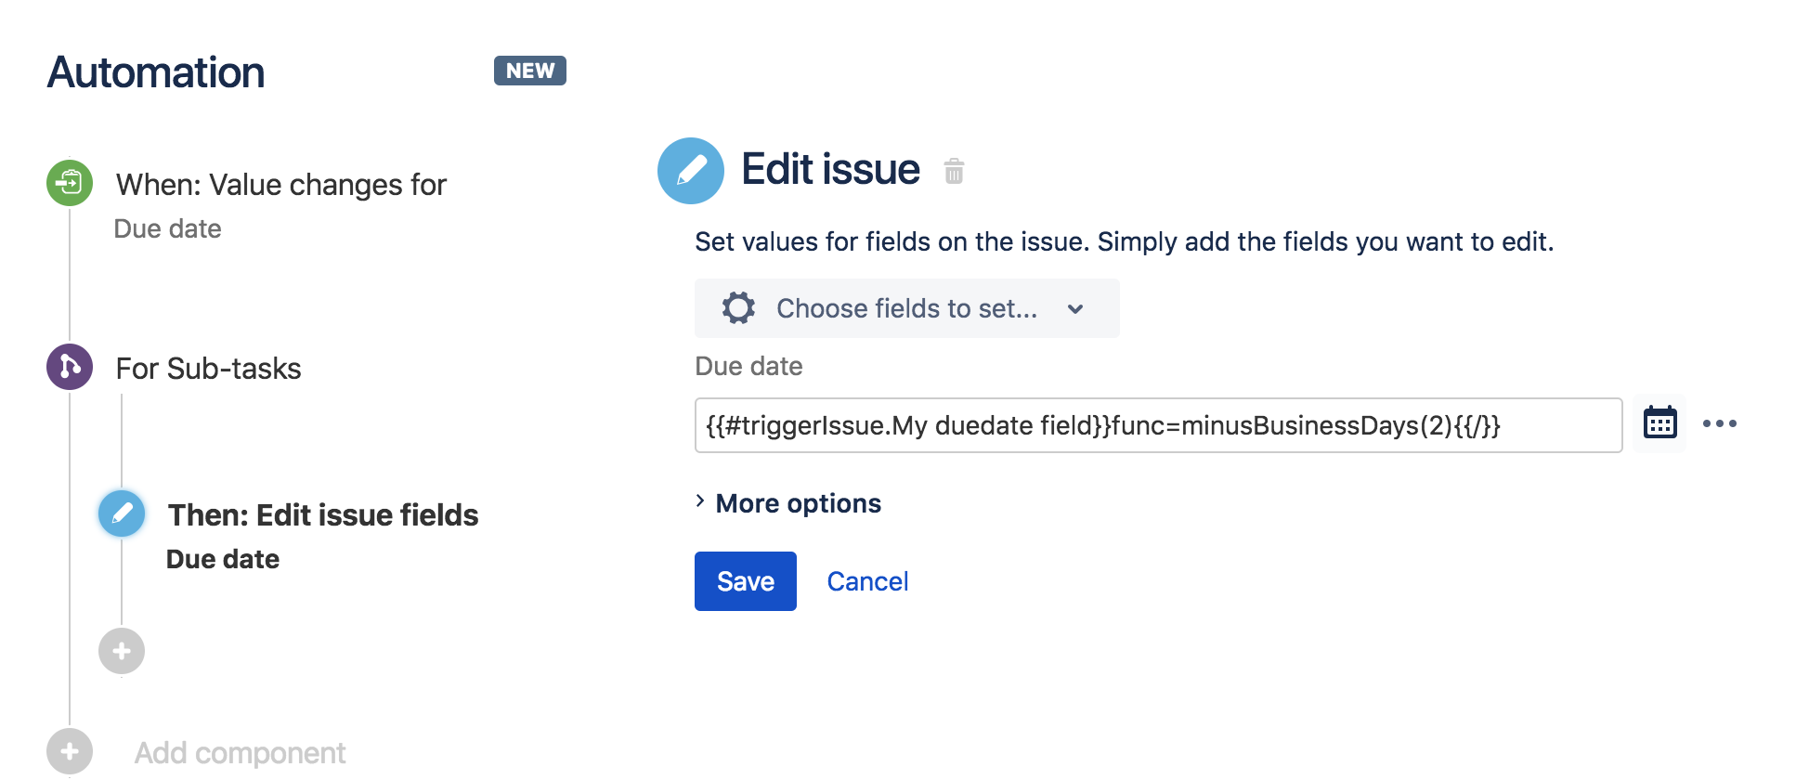Click the Cancel link
The image size is (1809, 780).
[x=866, y=580]
